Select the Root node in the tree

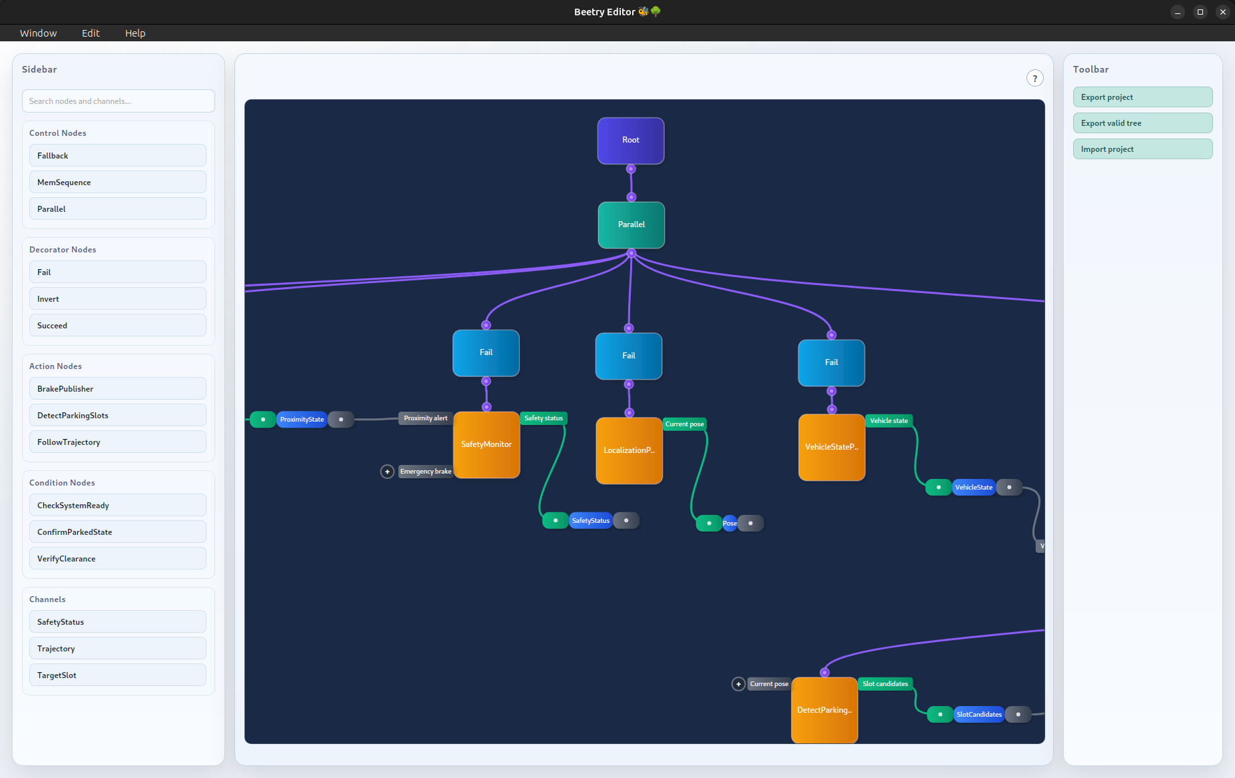click(x=630, y=141)
